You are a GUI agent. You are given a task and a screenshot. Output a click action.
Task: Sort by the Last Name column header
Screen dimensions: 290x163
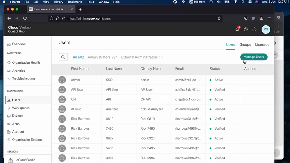pyautogui.click(x=114, y=69)
